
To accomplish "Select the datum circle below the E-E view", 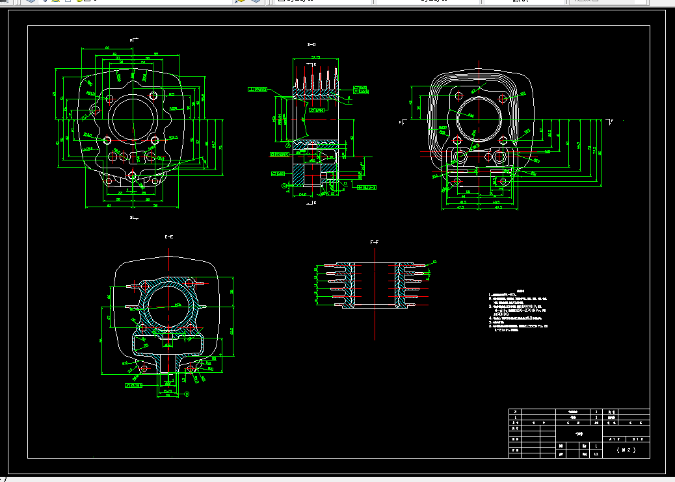I will click(x=187, y=394).
